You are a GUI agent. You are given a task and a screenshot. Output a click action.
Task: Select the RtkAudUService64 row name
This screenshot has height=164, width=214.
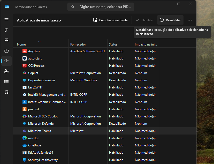pos(41,153)
